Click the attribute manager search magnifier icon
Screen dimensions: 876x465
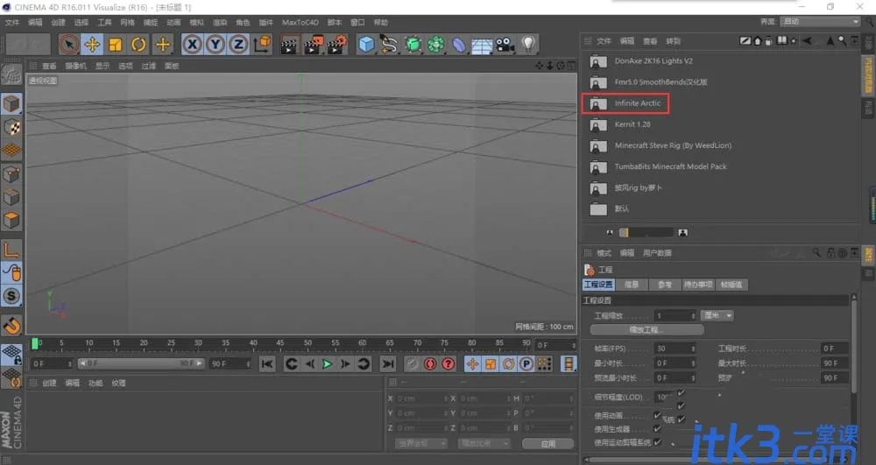816,253
